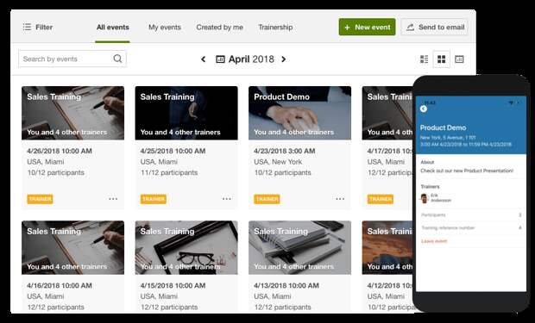Click TRAINER badge on Product Demo card
The width and height of the screenshot is (535, 323).
(x=267, y=199)
